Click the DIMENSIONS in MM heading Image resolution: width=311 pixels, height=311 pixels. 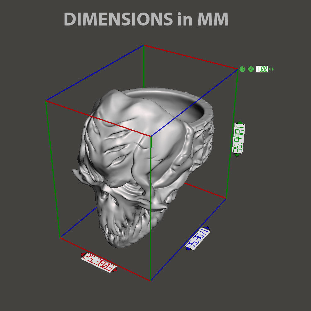coord(146,19)
